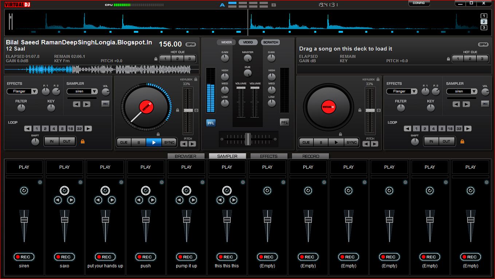The width and height of the screenshot is (495, 279).
Task: Toggle REC on the siren sample slot
Action: (x=24, y=257)
